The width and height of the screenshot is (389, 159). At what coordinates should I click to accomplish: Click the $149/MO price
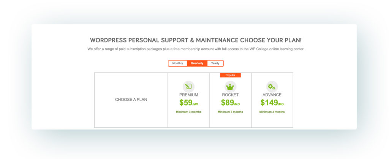tap(272, 103)
